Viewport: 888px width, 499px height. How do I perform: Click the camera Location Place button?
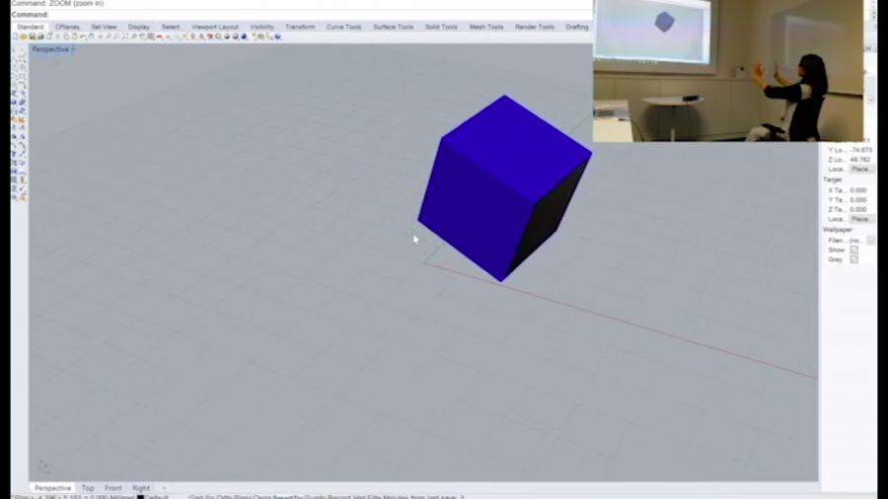pos(860,169)
